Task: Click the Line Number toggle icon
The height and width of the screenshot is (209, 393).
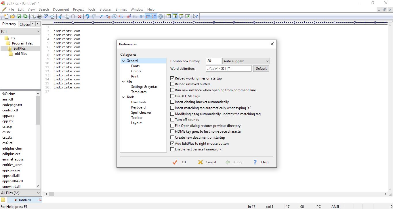Action: point(154,16)
